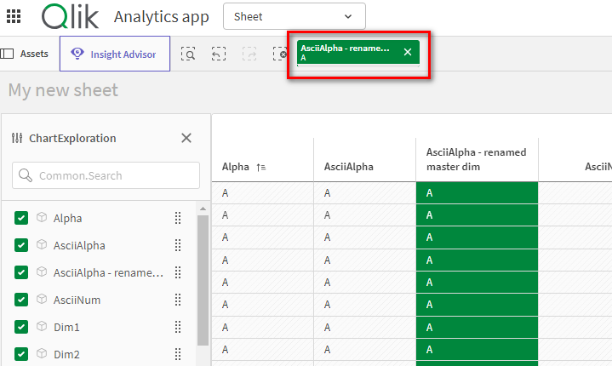The width and height of the screenshot is (612, 366).
Task: Open the AsciiAlpha renamed selection chip
Action: 346,53
